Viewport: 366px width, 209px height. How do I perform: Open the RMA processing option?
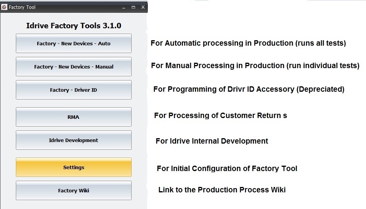click(x=73, y=117)
